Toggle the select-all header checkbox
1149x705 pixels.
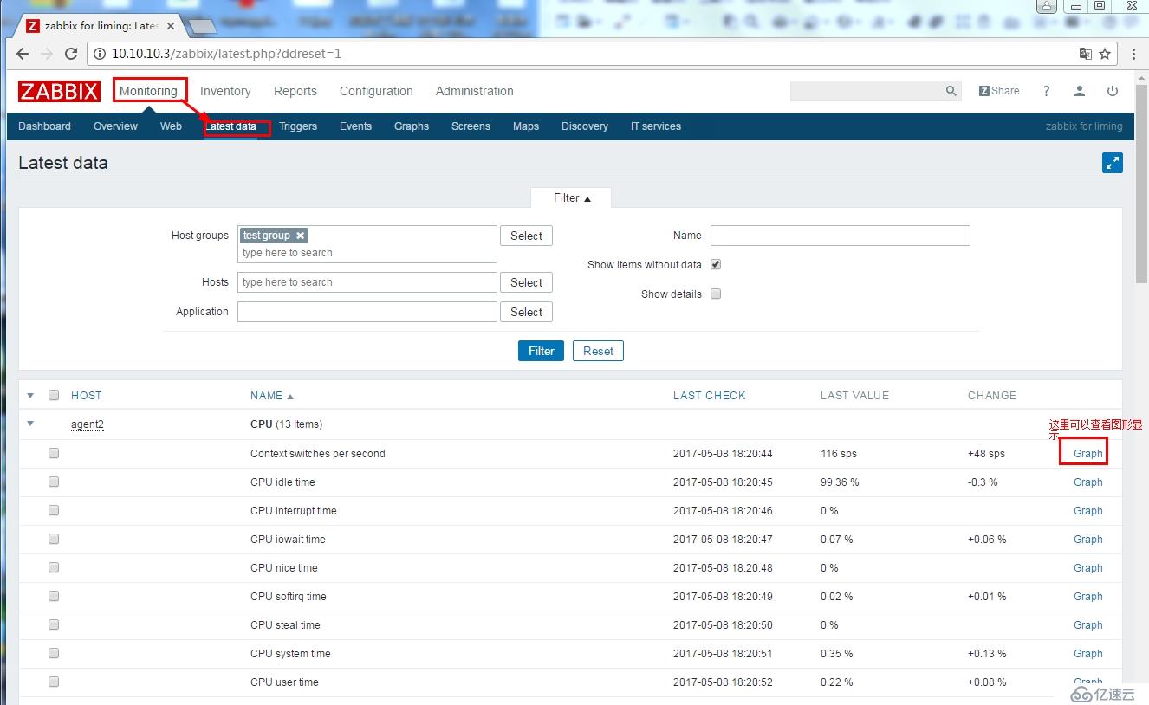coord(54,395)
